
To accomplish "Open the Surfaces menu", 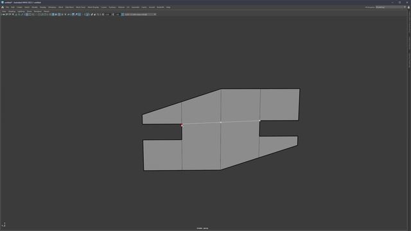I will tap(112, 7).
